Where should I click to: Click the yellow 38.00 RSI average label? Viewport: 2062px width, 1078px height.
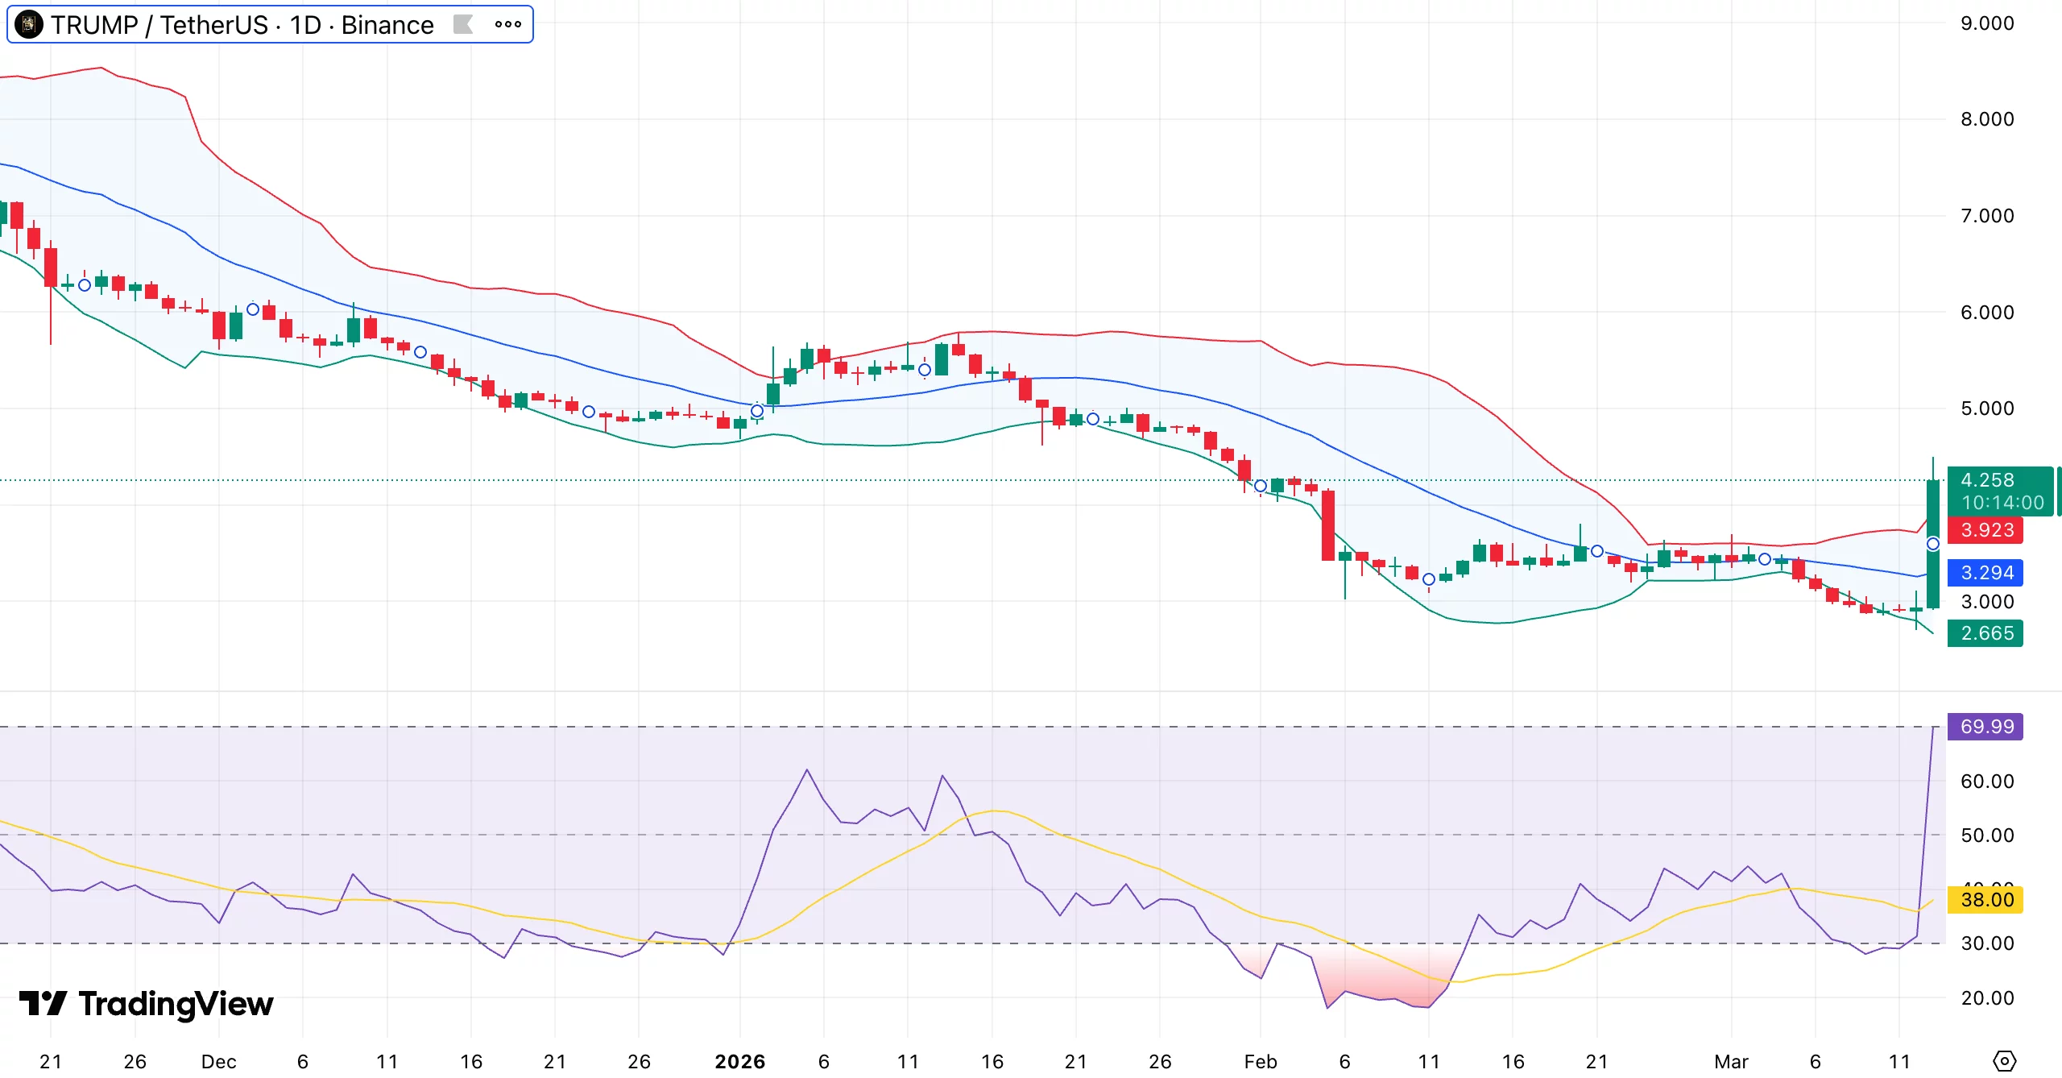(1985, 900)
